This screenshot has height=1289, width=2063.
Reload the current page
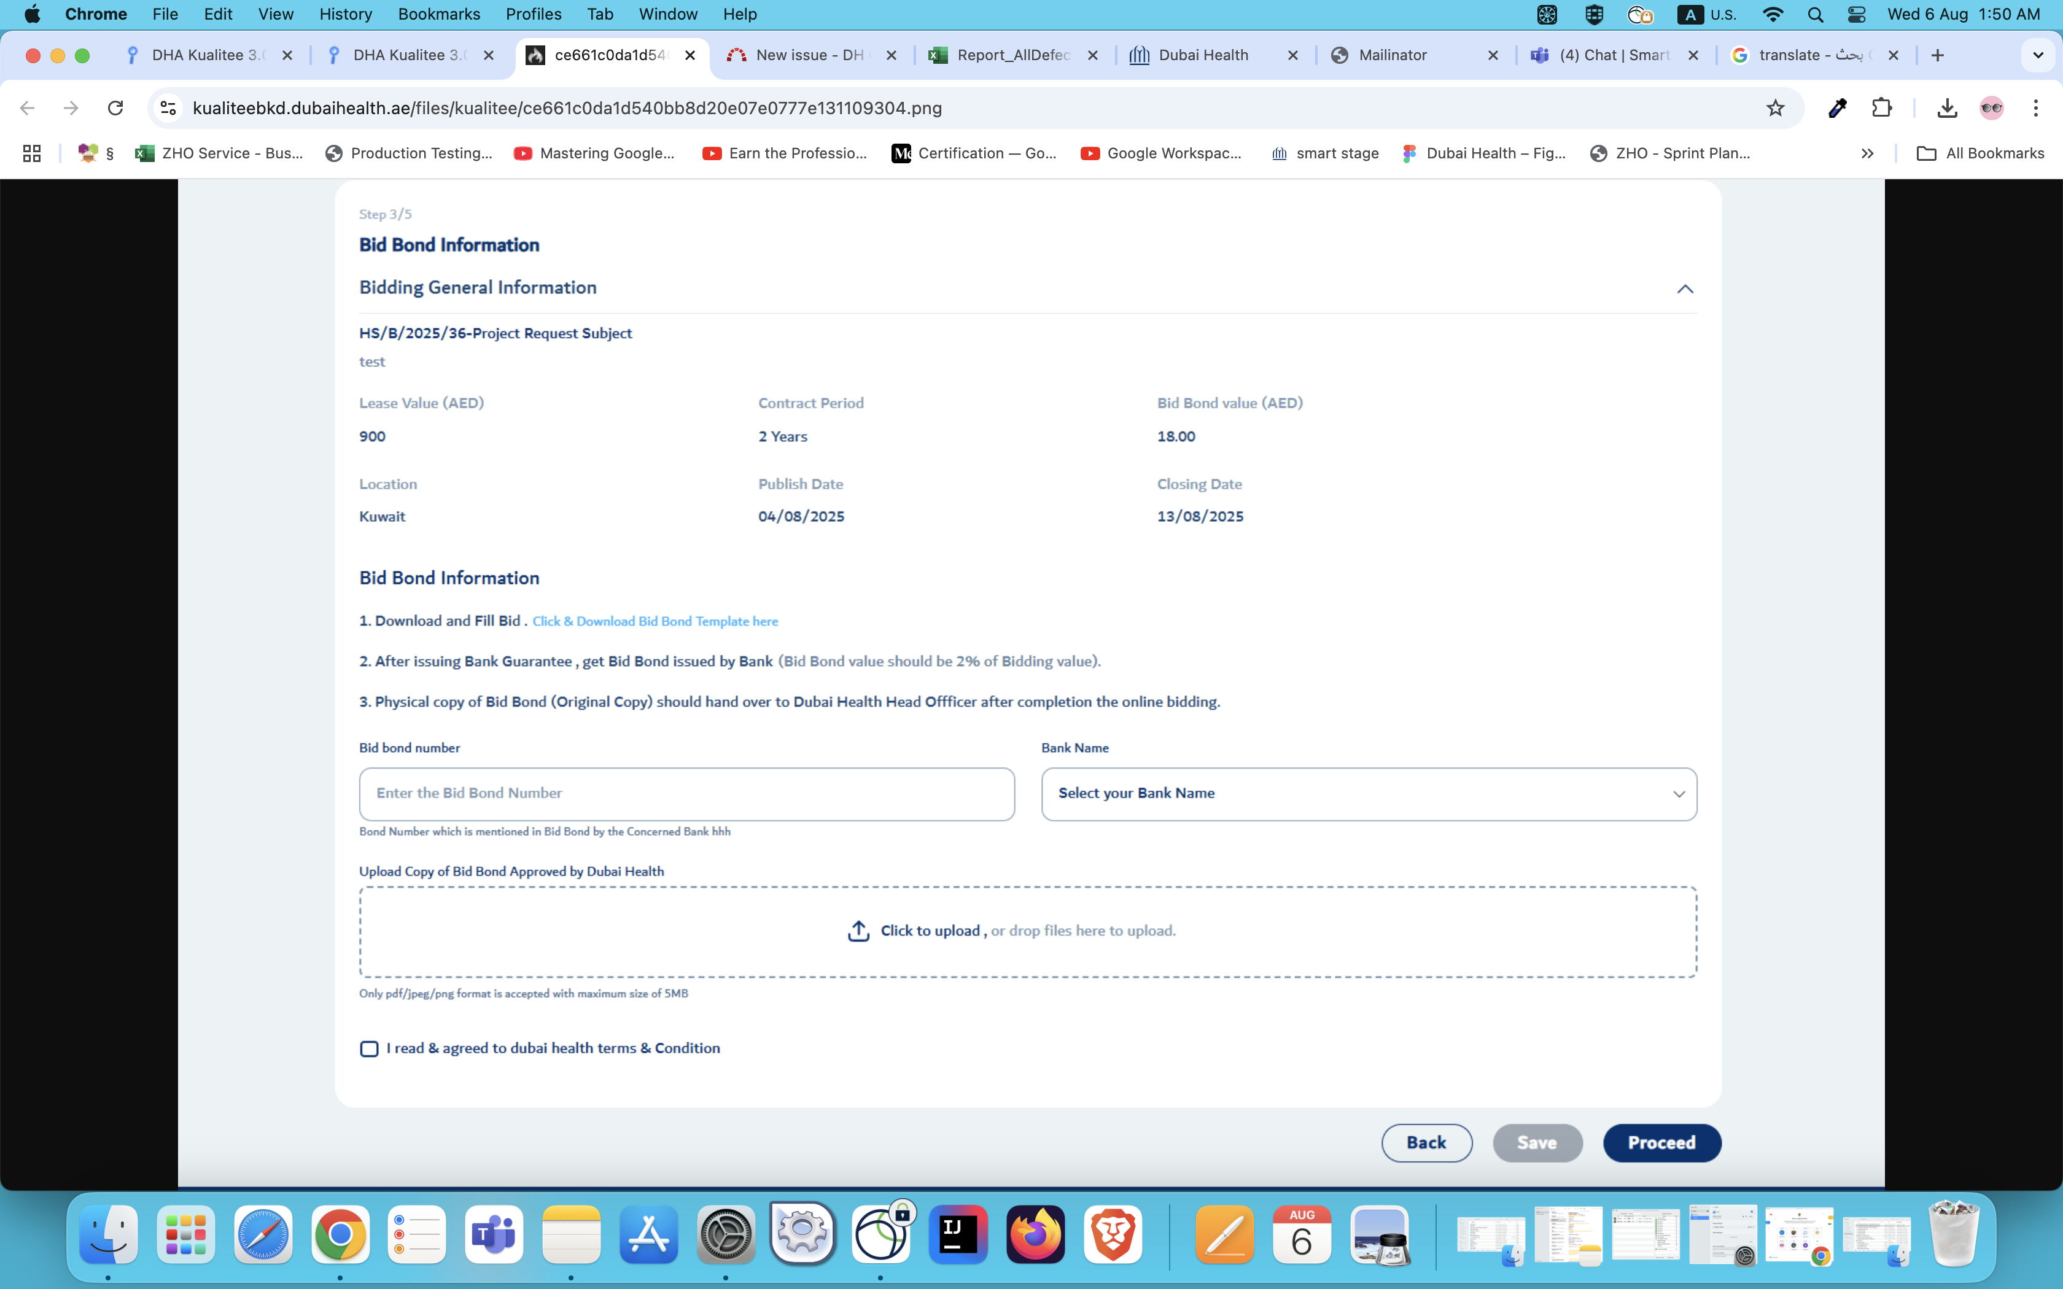click(116, 108)
